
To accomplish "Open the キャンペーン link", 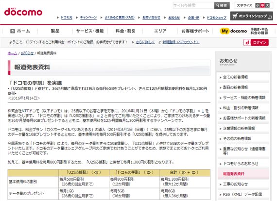I will click(x=88, y=17).
